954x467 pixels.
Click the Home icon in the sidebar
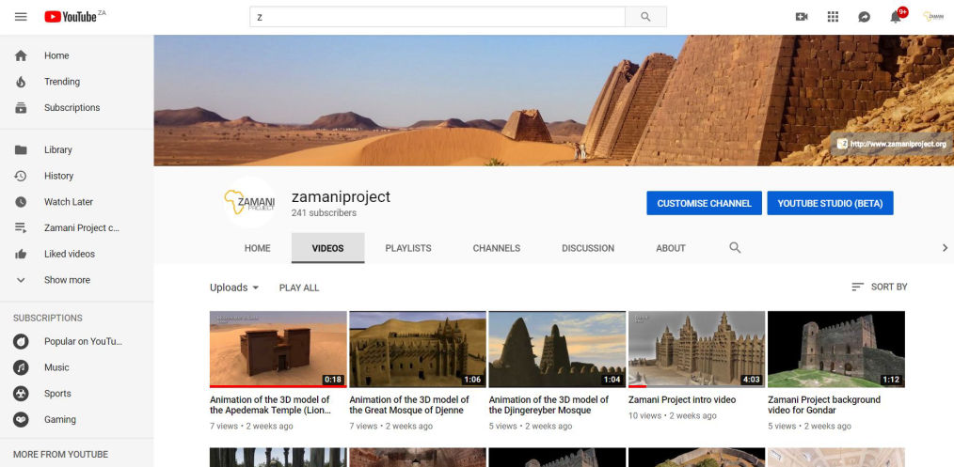tap(21, 55)
